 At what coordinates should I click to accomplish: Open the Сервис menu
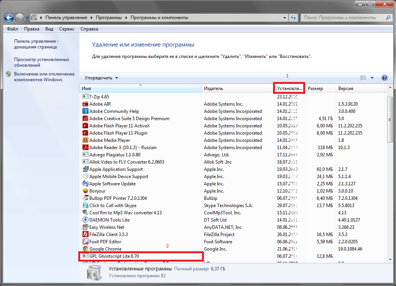pyautogui.click(x=67, y=29)
